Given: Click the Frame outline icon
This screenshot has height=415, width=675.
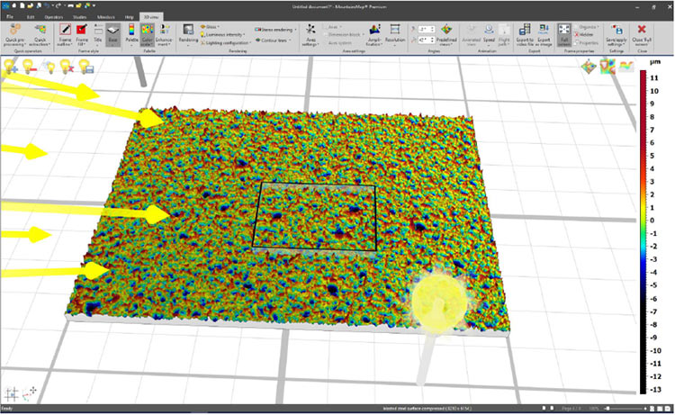Looking at the screenshot, I should point(66,34).
